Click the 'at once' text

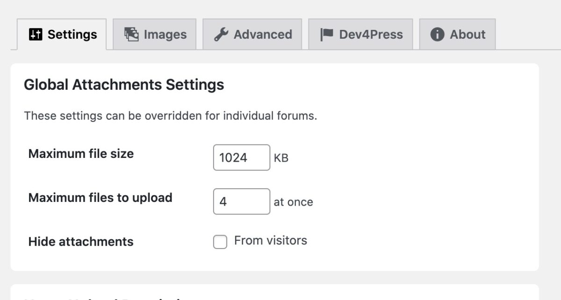294,202
